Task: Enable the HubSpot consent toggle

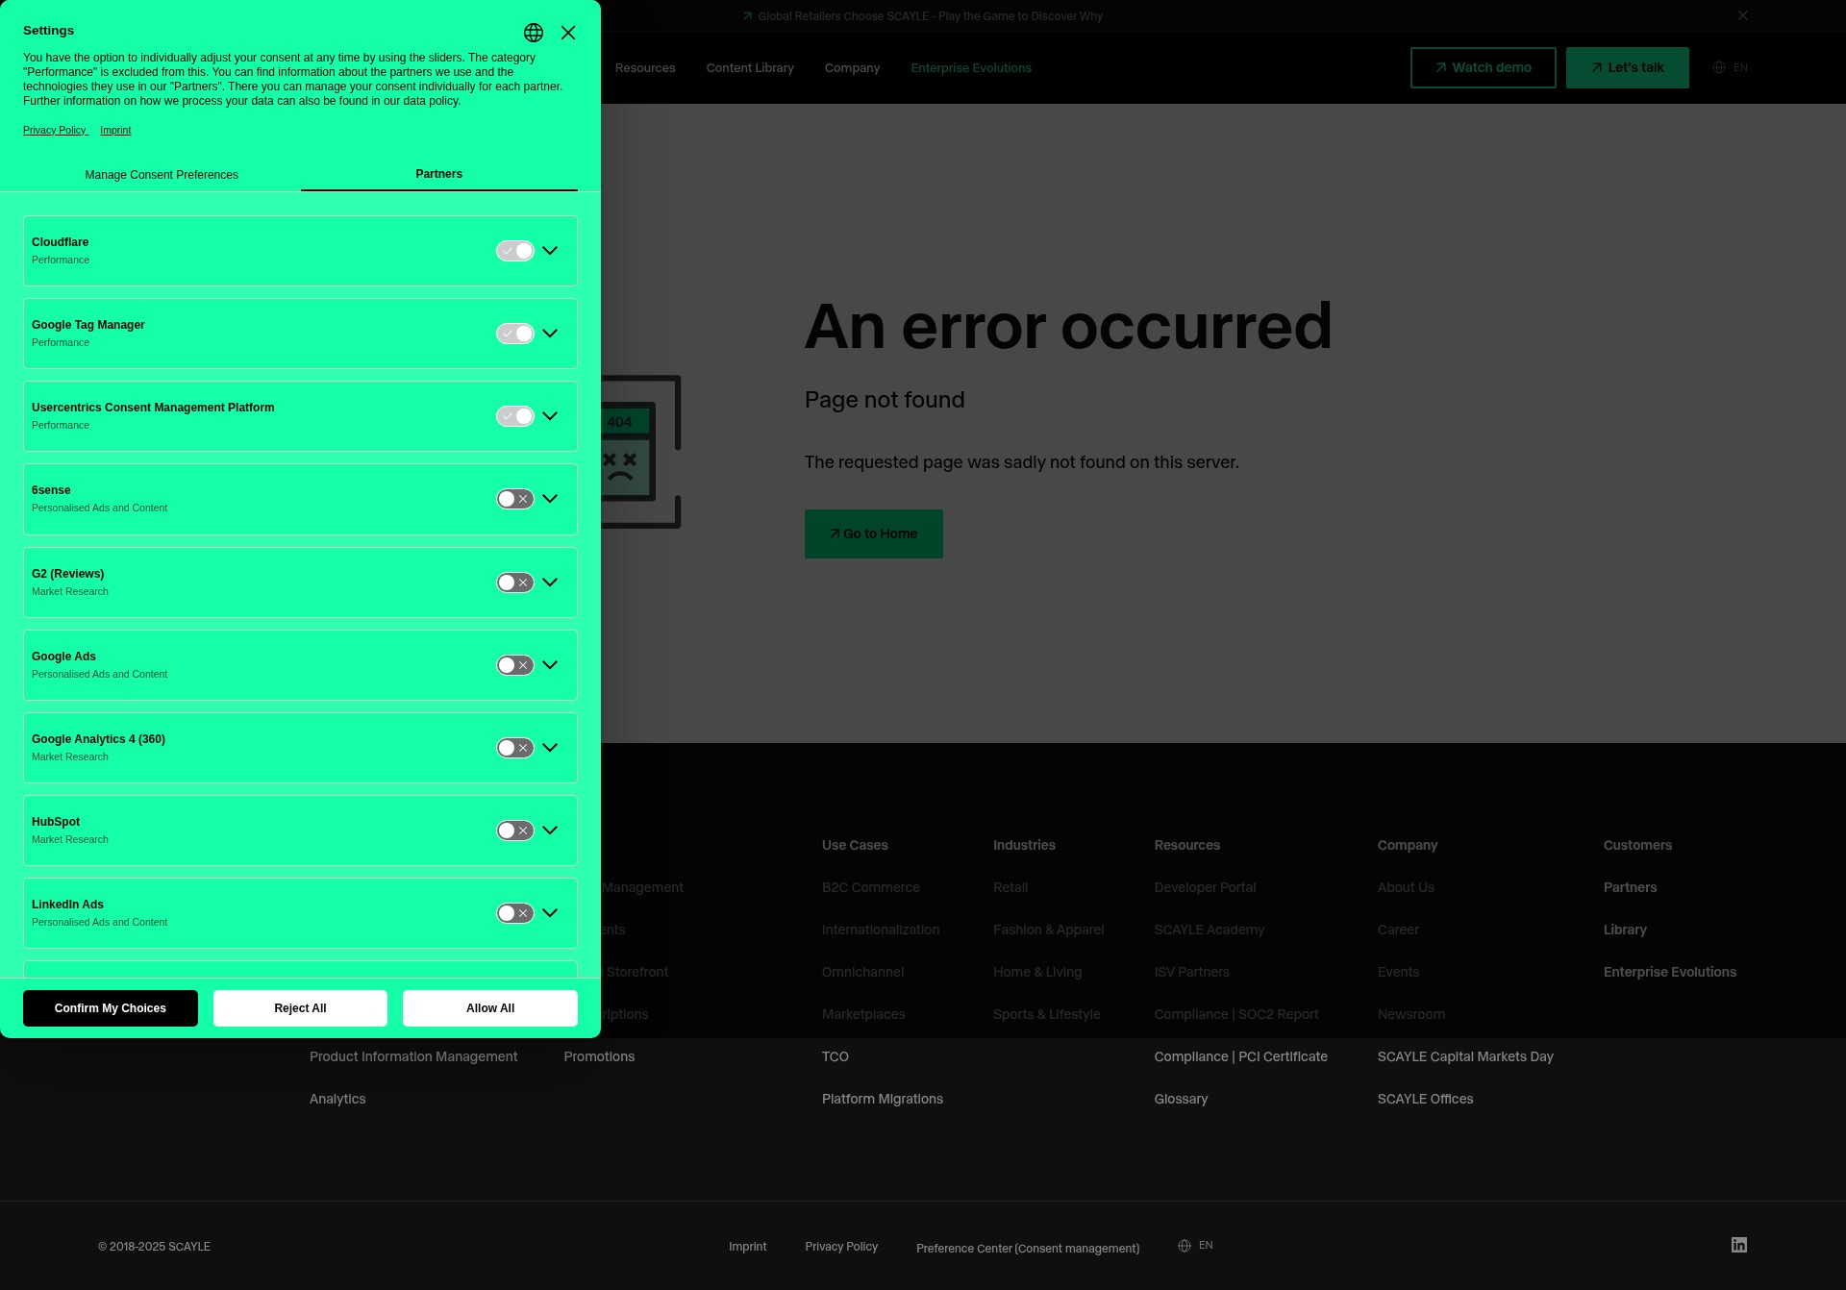Action: [515, 831]
